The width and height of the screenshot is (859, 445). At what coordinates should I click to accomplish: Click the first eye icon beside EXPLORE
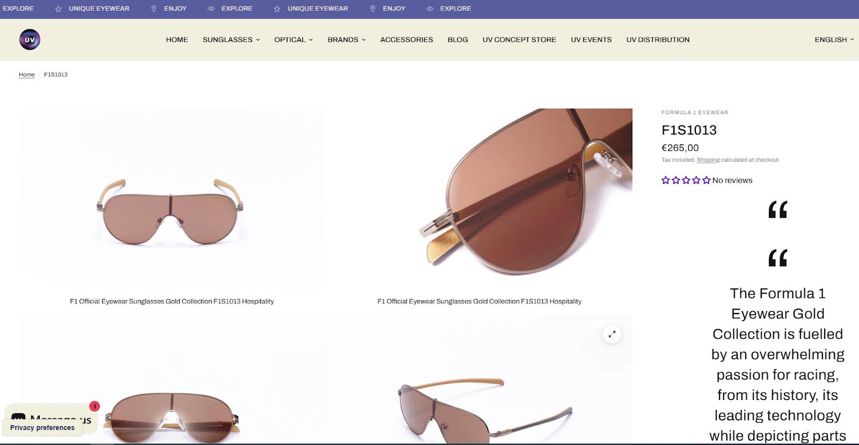tap(211, 9)
